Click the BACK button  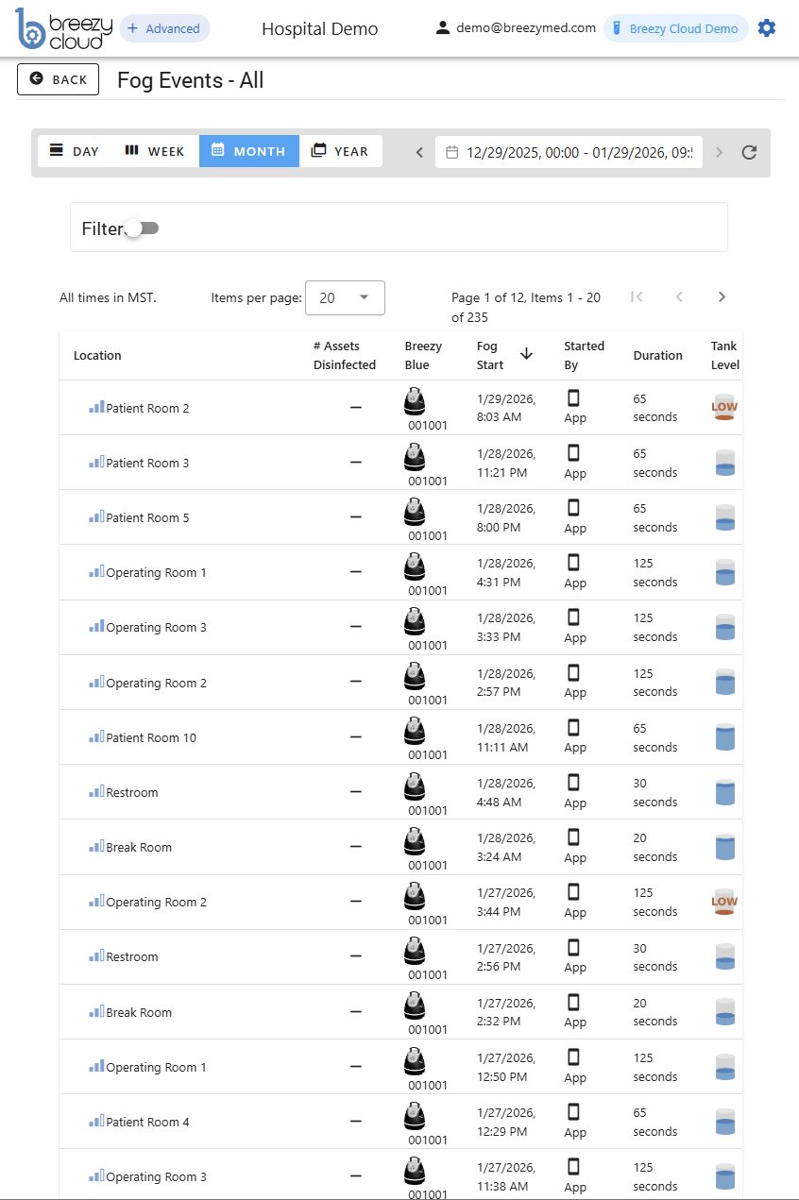58,79
